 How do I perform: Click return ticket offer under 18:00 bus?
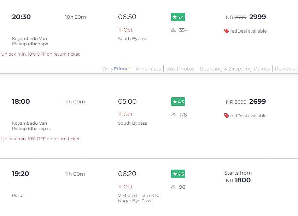pos(41,139)
